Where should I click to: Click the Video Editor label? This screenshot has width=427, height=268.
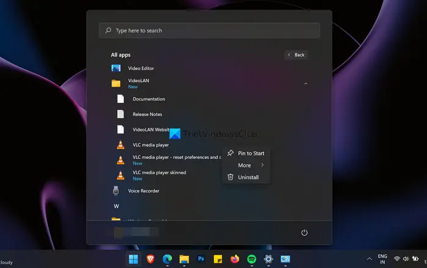(141, 68)
